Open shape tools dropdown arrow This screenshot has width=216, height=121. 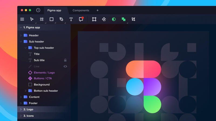[x=55, y=23]
